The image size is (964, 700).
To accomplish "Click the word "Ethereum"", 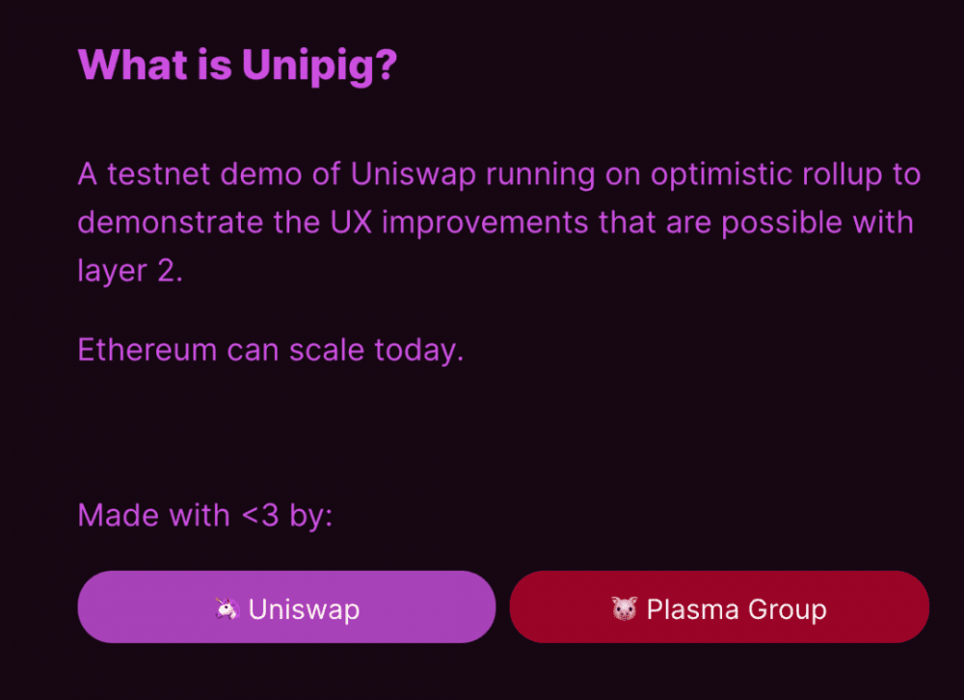I will (147, 350).
